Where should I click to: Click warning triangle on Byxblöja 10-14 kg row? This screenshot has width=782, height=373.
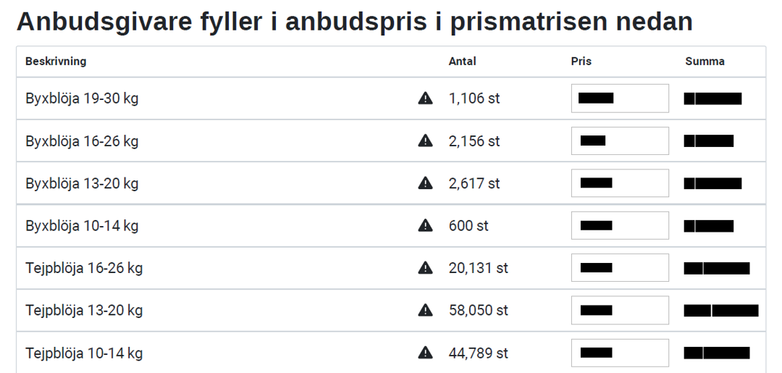point(425,225)
